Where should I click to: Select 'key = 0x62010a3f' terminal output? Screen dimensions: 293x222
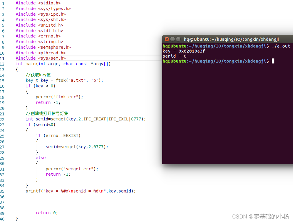tap(184, 51)
